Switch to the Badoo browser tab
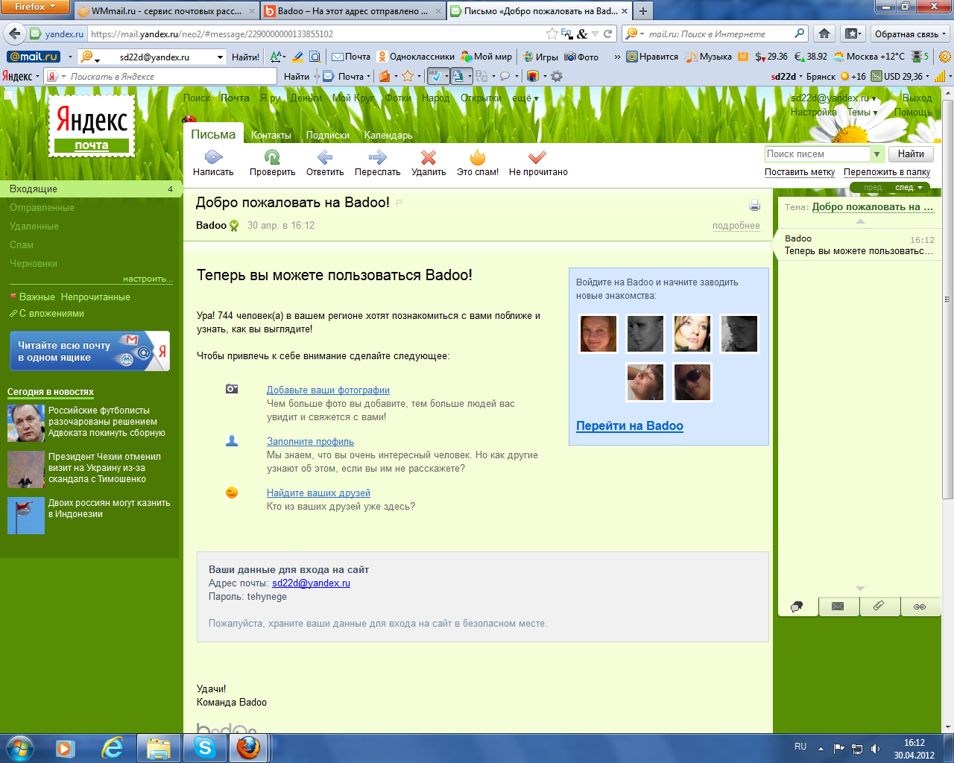 353,11
